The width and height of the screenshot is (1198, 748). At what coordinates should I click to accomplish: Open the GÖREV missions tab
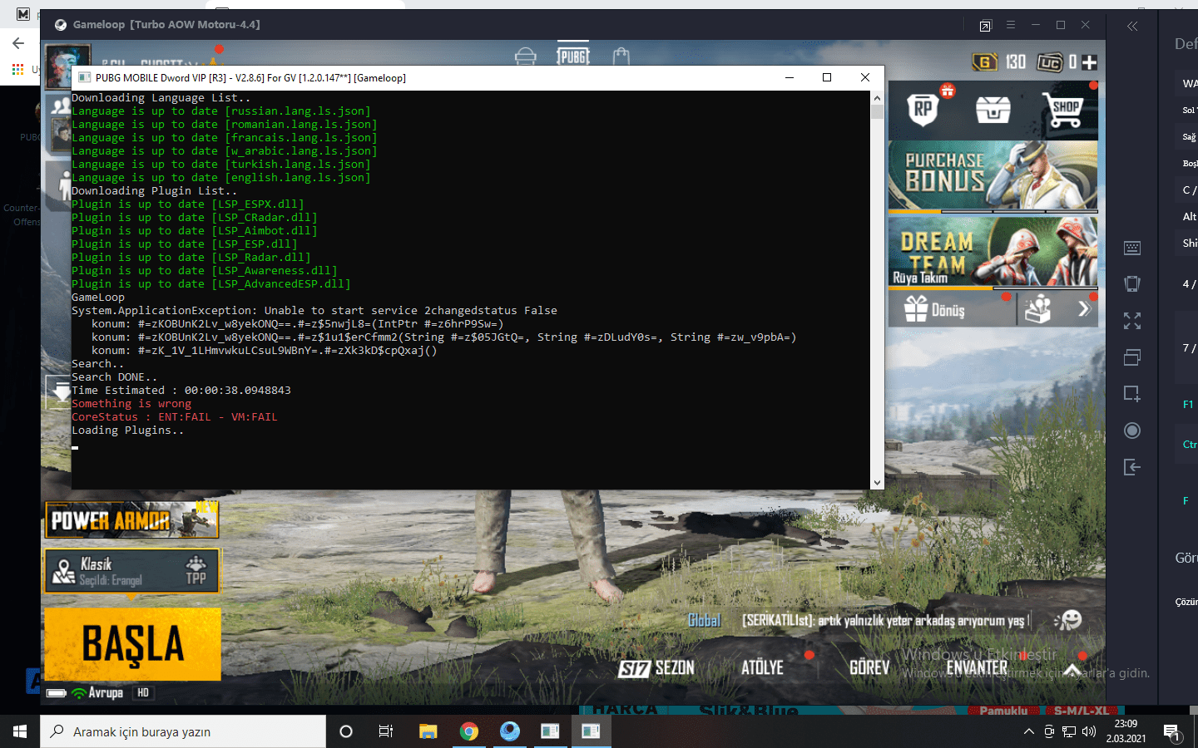869,668
